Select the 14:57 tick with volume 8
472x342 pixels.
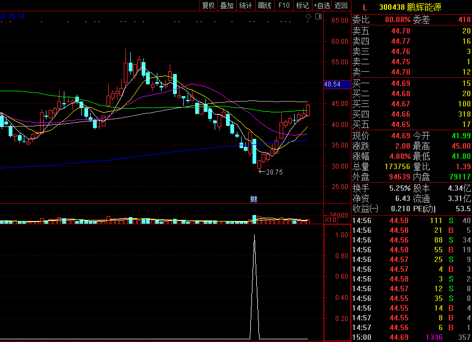click(411, 318)
